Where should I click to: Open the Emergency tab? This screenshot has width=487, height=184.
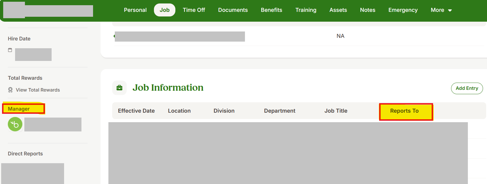tap(403, 10)
